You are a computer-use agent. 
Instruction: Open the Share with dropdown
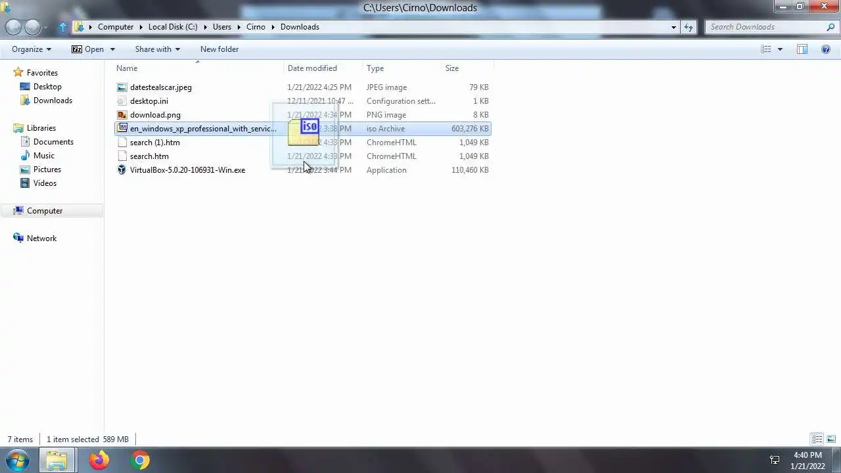click(x=158, y=49)
